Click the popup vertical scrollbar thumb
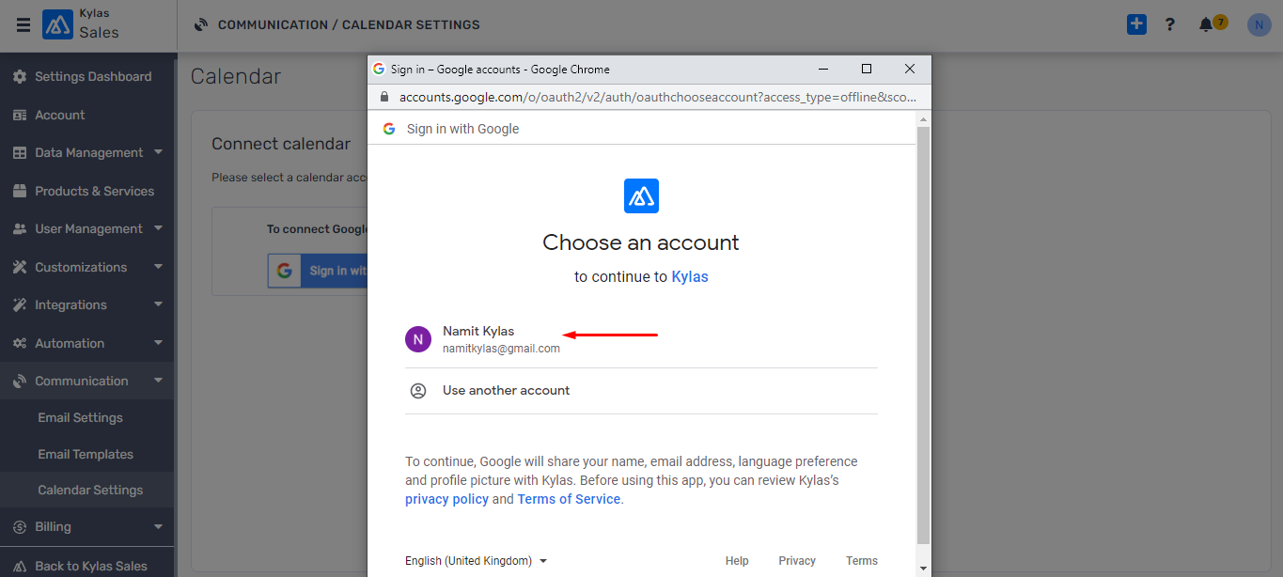The height and width of the screenshot is (577, 1283). point(923,335)
